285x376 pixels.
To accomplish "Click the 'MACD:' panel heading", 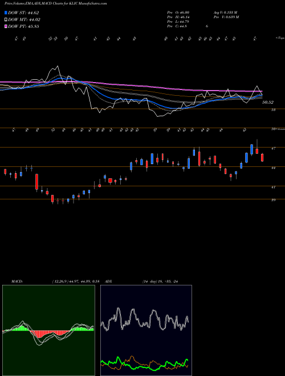I will click(17, 281).
